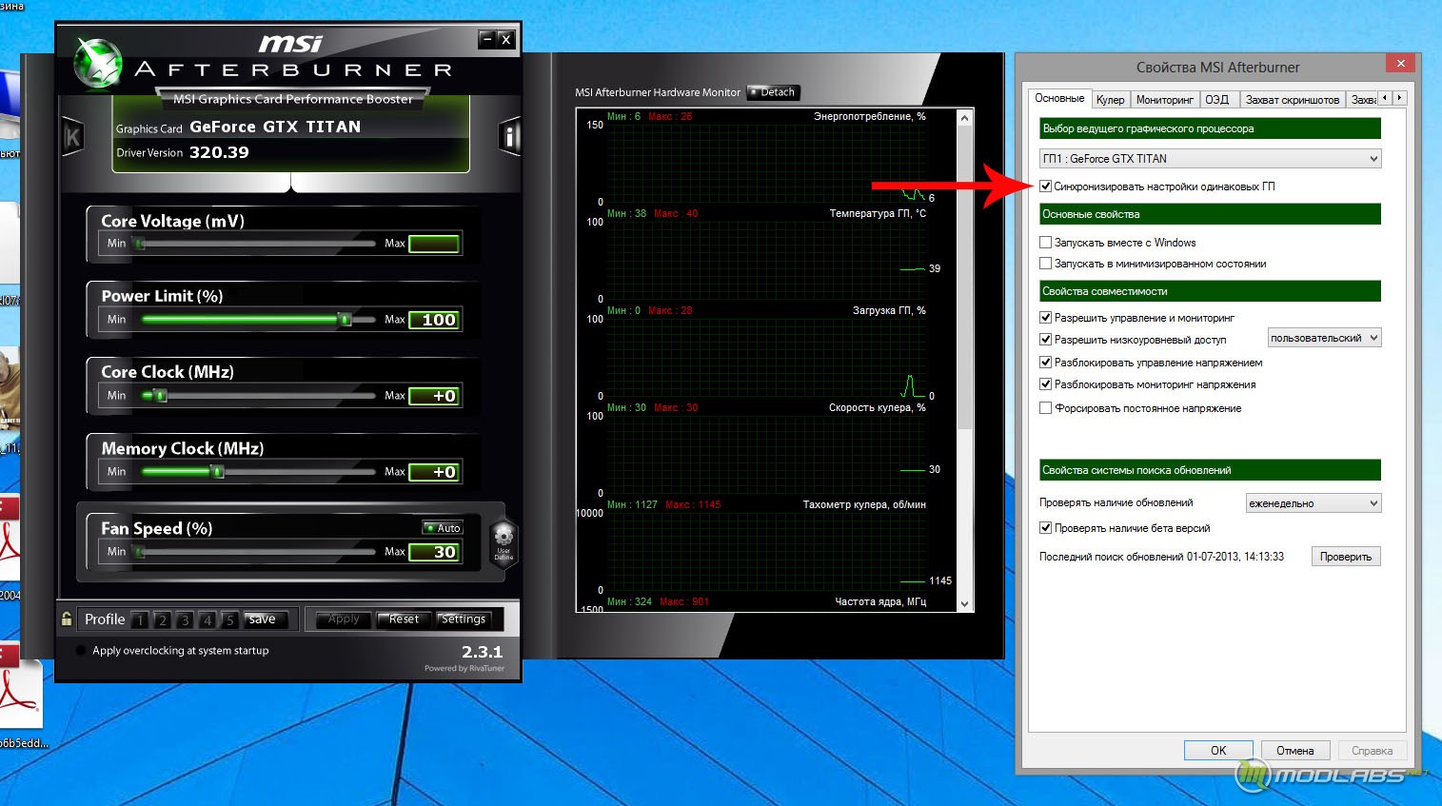The height and width of the screenshot is (806, 1442).
Task: Toggle Разрешить низкоуровневый доступ checkbox
Action: coord(1046,340)
